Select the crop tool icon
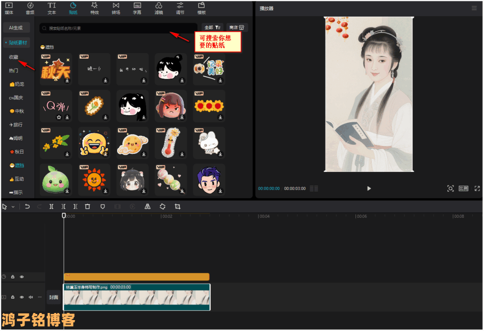The width and height of the screenshot is (484, 331). click(x=178, y=206)
